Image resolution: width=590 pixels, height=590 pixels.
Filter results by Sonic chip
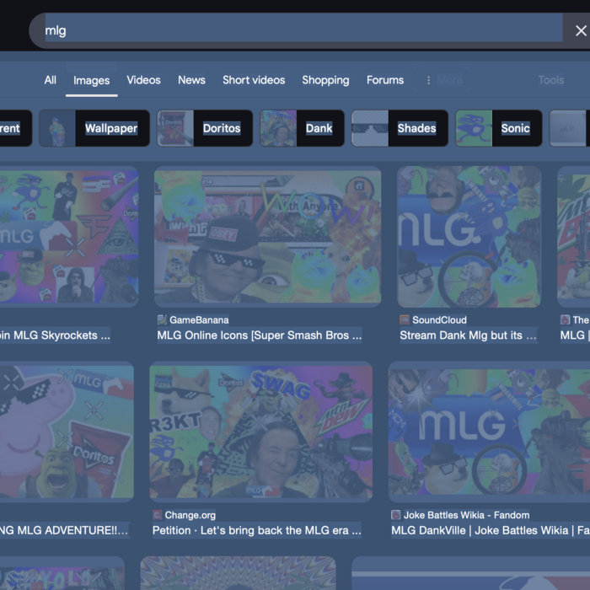(498, 128)
